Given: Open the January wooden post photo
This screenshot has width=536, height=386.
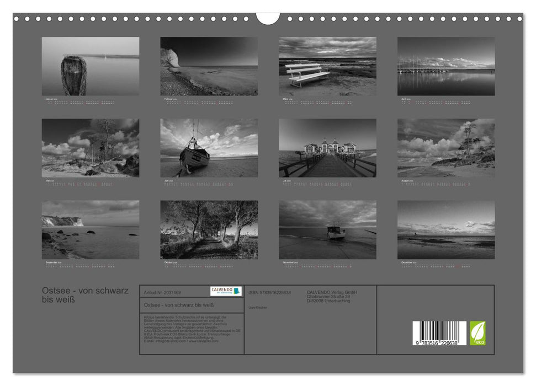Looking at the screenshot, I should pyautogui.click(x=91, y=66).
